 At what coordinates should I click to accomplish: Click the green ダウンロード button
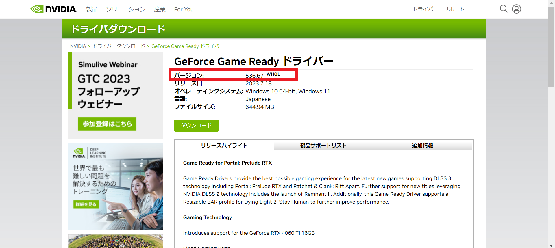pos(196,126)
